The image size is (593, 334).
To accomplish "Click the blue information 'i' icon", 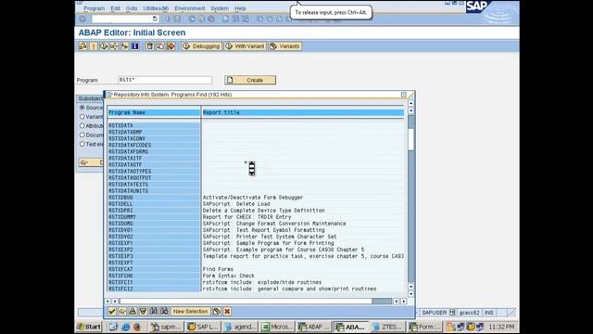I will [135, 46].
